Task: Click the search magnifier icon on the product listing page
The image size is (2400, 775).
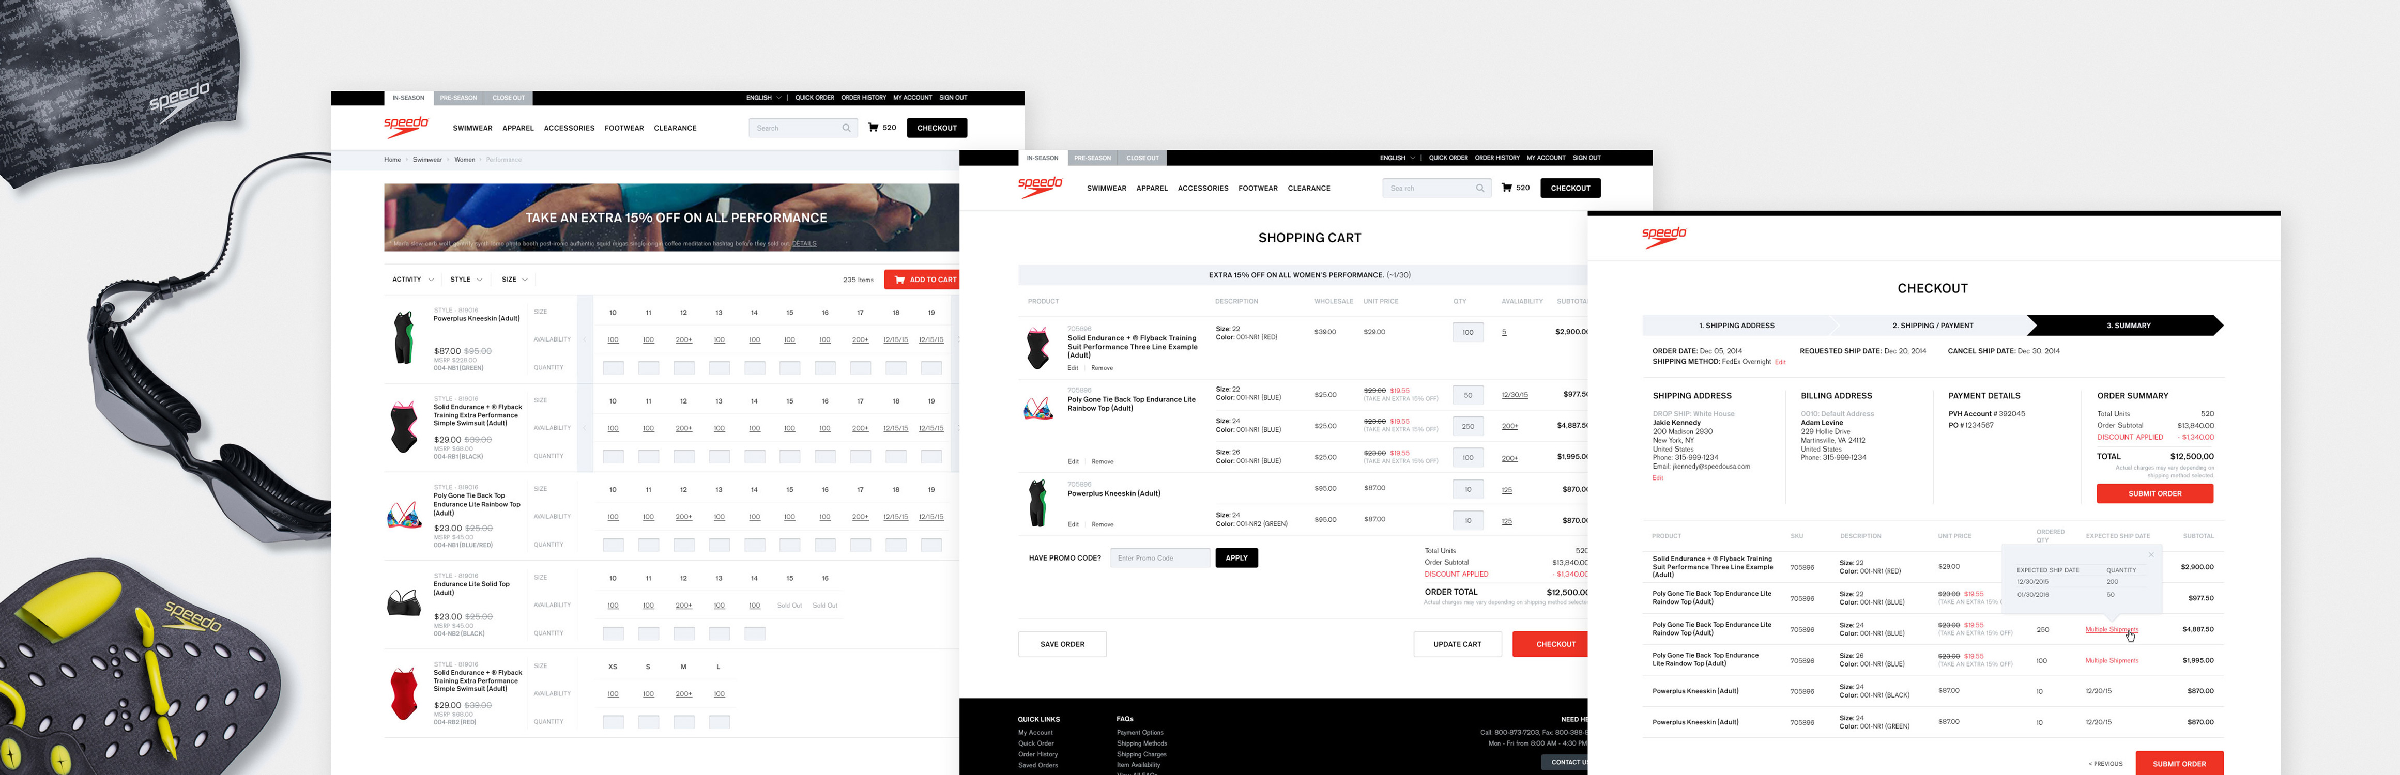Action: pyautogui.click(x=846, y=129)
